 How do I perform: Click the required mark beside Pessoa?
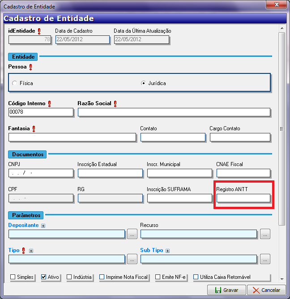(31, 67)
